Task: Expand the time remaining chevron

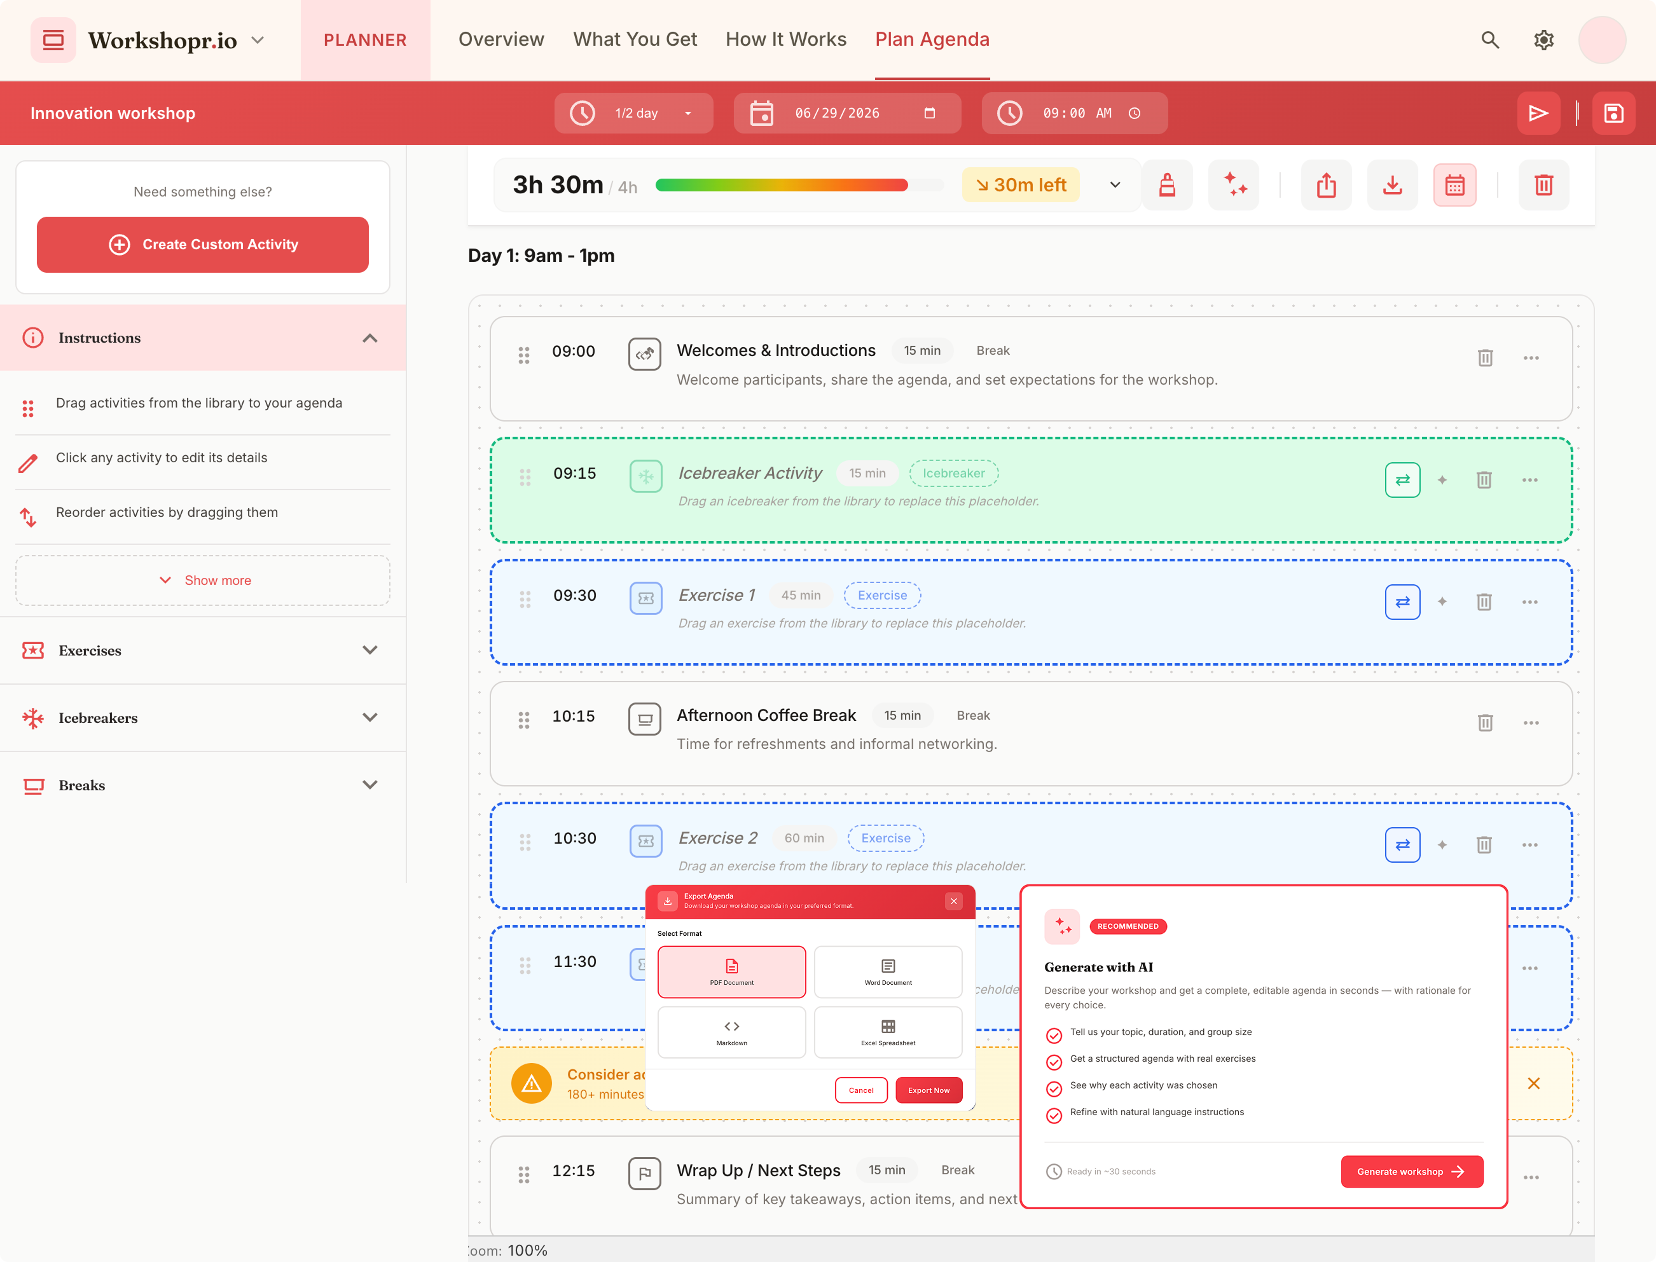Action: pos(1115,185)
